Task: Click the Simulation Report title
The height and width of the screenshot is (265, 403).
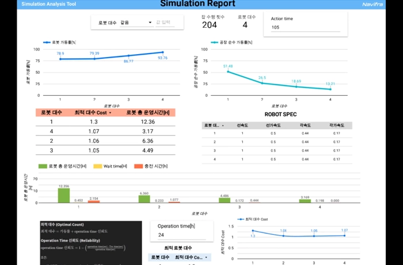Action: [x=197, y=3]
